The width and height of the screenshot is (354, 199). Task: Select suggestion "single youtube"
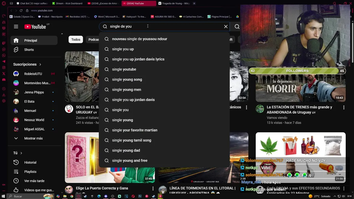164,69
